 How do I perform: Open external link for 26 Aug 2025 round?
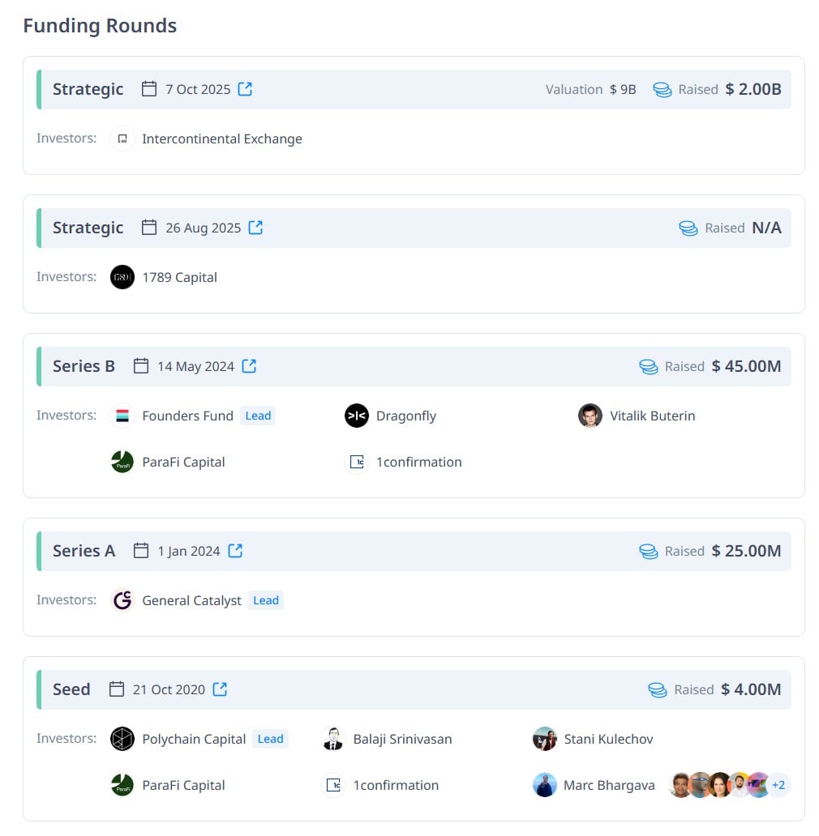pos(255,228)
